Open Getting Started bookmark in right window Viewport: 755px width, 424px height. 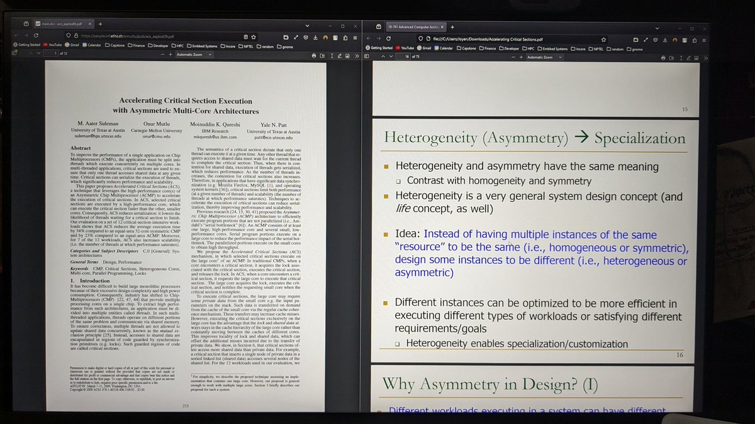click(x=379, y=48)
